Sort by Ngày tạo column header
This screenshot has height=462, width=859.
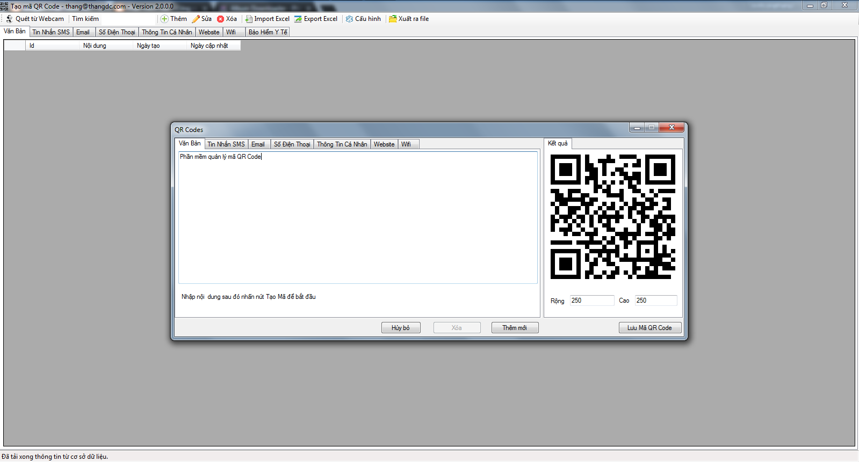coord(160,46)
